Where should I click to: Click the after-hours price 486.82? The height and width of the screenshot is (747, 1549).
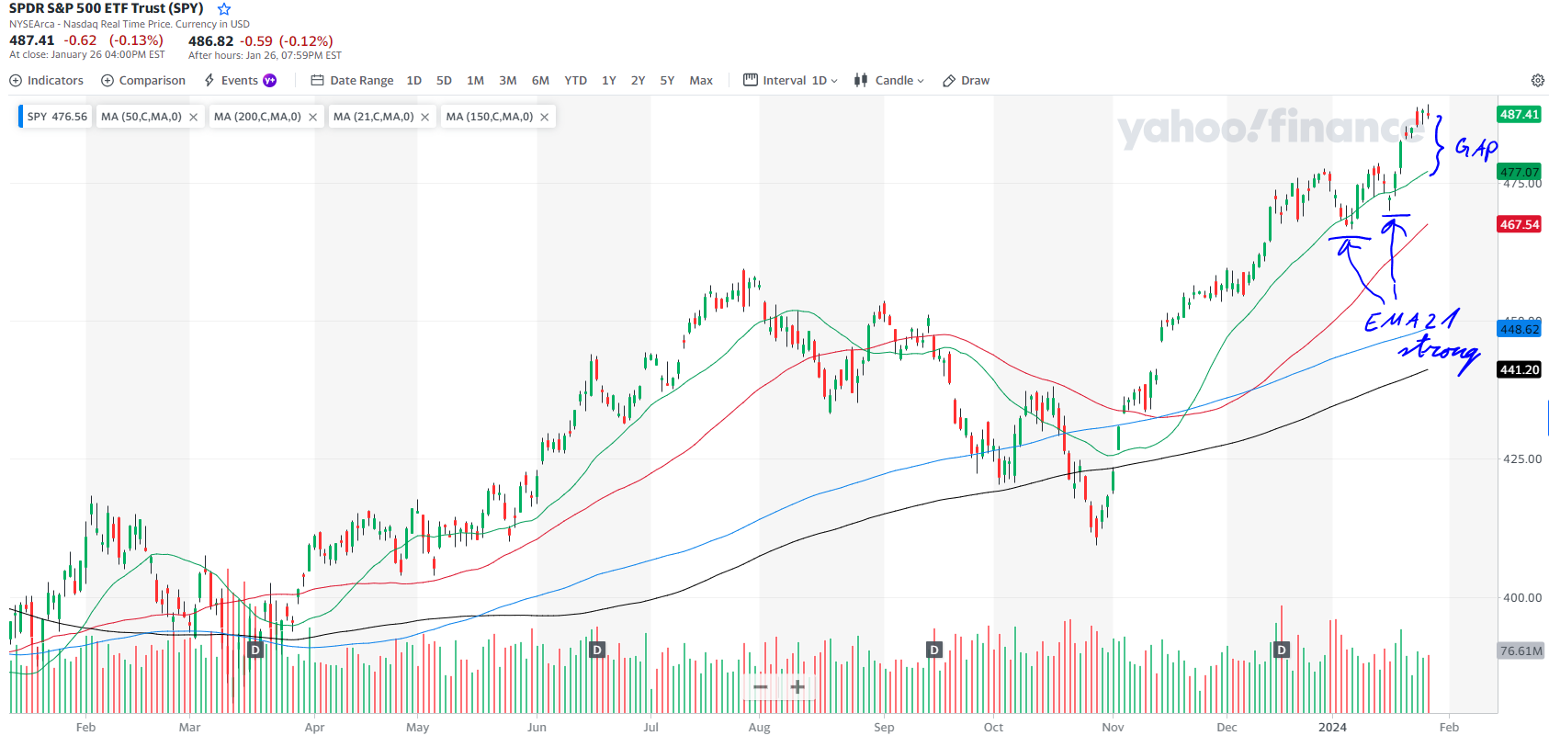(211, 40)
